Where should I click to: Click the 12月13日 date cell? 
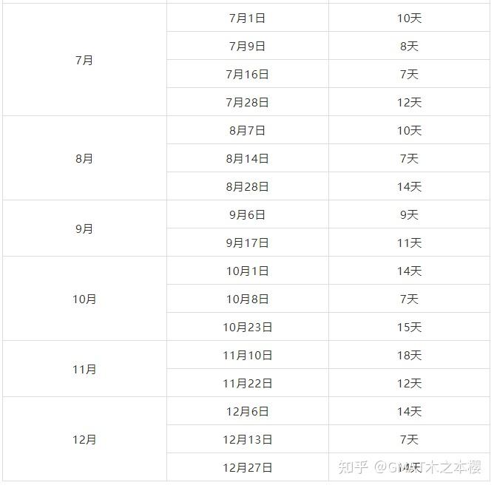(247, 439)
